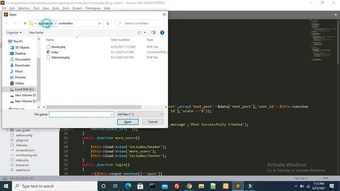Open the notification center icon
This screenshot has height=191, width=340.
331,186
